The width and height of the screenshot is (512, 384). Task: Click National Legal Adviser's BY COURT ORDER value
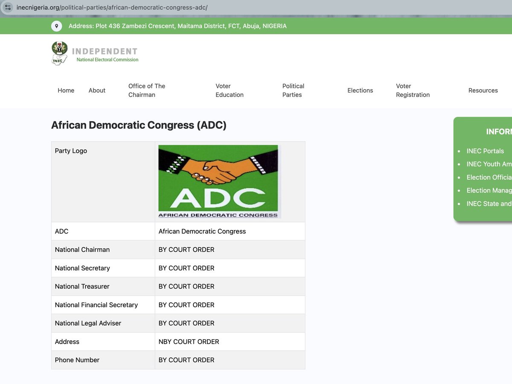(x=186, y=323)
